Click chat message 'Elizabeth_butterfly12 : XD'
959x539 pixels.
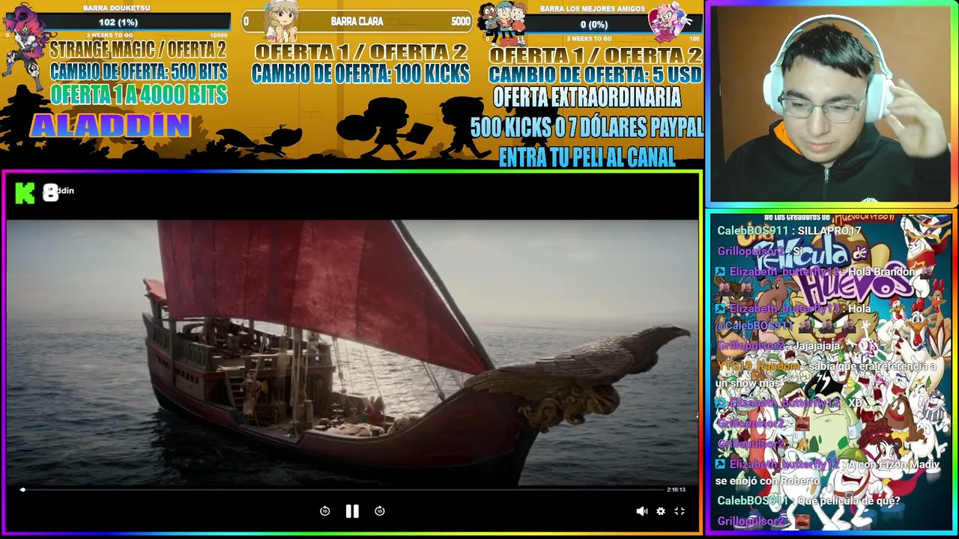(789, 403)
